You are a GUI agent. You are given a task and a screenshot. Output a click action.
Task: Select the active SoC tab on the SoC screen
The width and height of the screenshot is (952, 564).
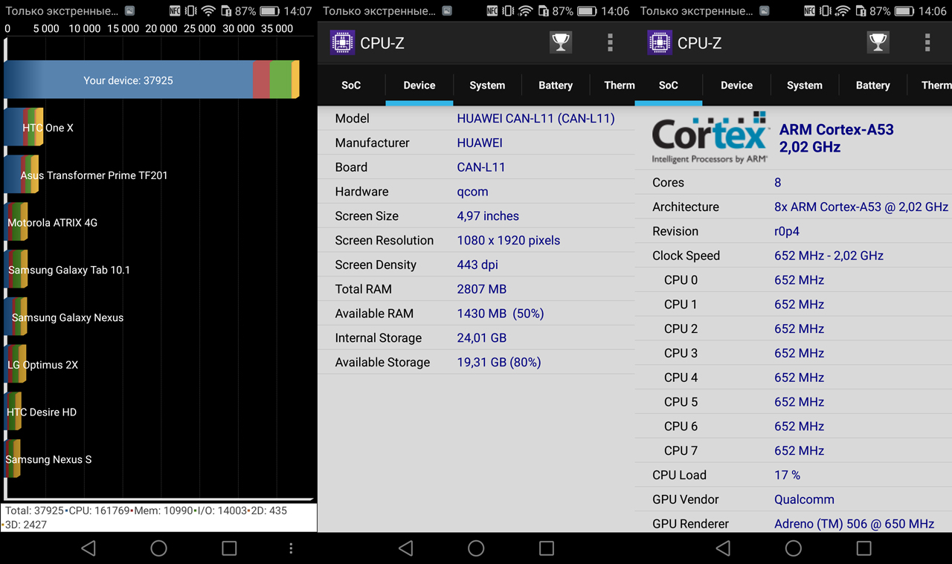(669, 85)
